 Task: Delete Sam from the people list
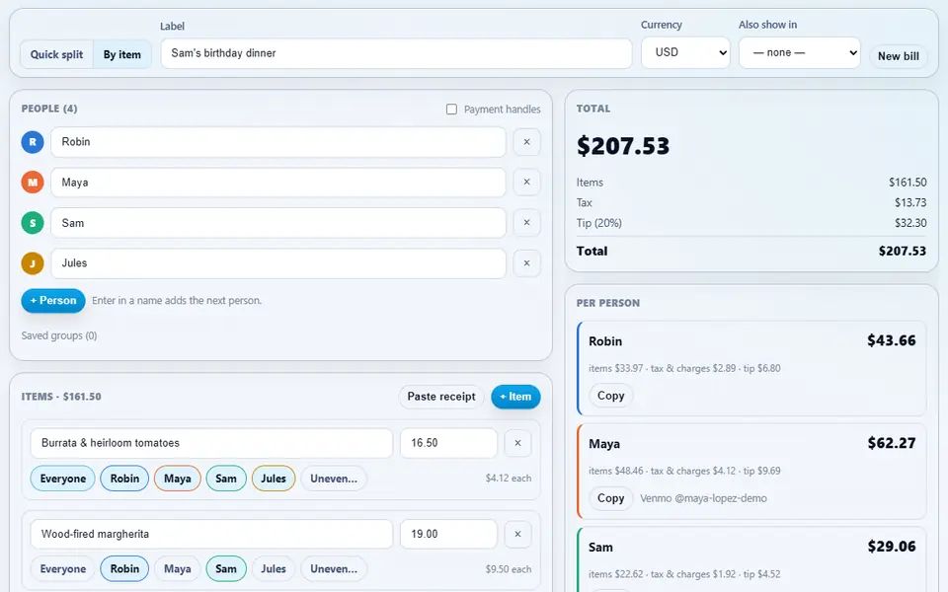(x=526, y=223)
